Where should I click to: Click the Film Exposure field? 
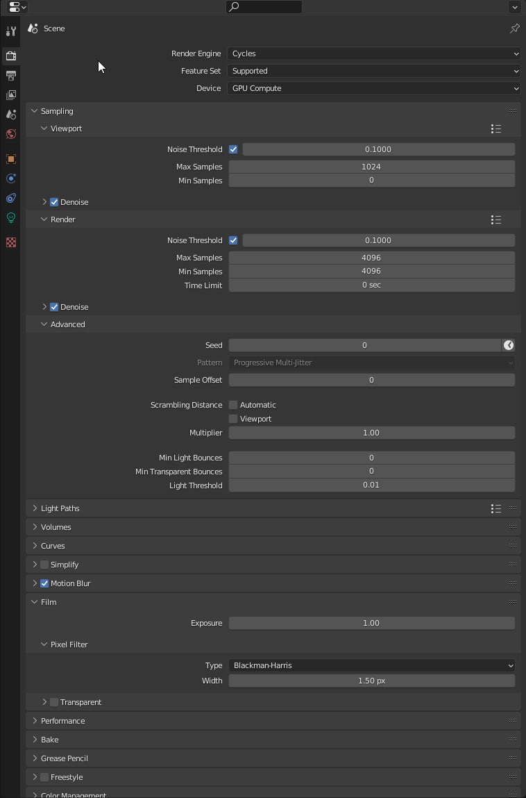pyautogui.click(x=371, y=623)
